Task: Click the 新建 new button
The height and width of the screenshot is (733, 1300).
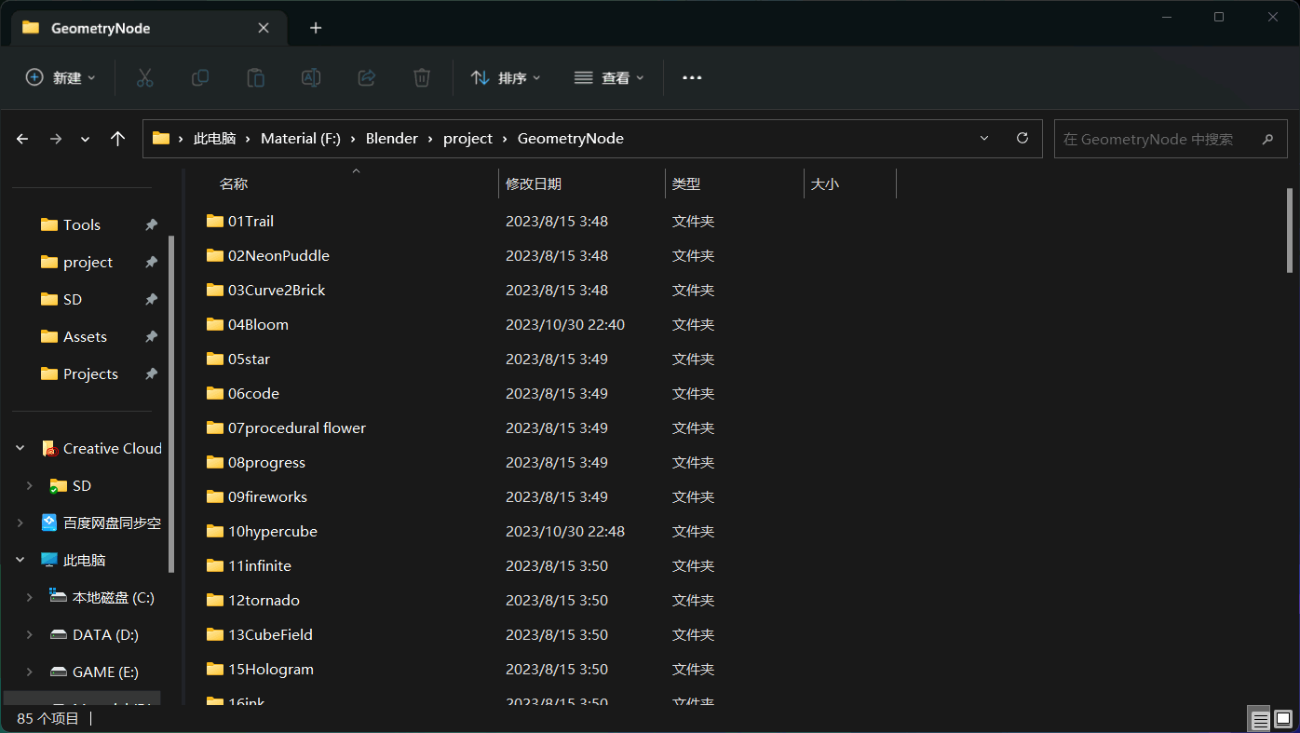Action: [x=61, y=78]
